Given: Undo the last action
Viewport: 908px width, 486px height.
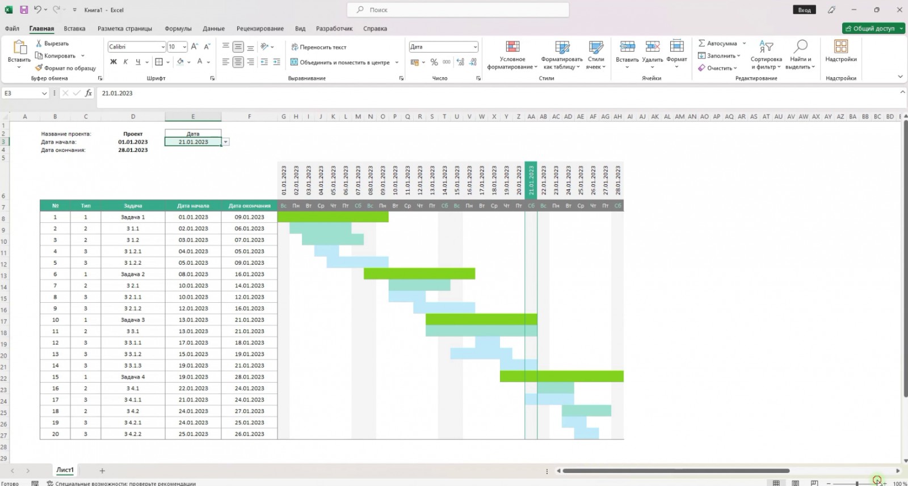Looking at the screenshot, I should click(x=37, y=10).
